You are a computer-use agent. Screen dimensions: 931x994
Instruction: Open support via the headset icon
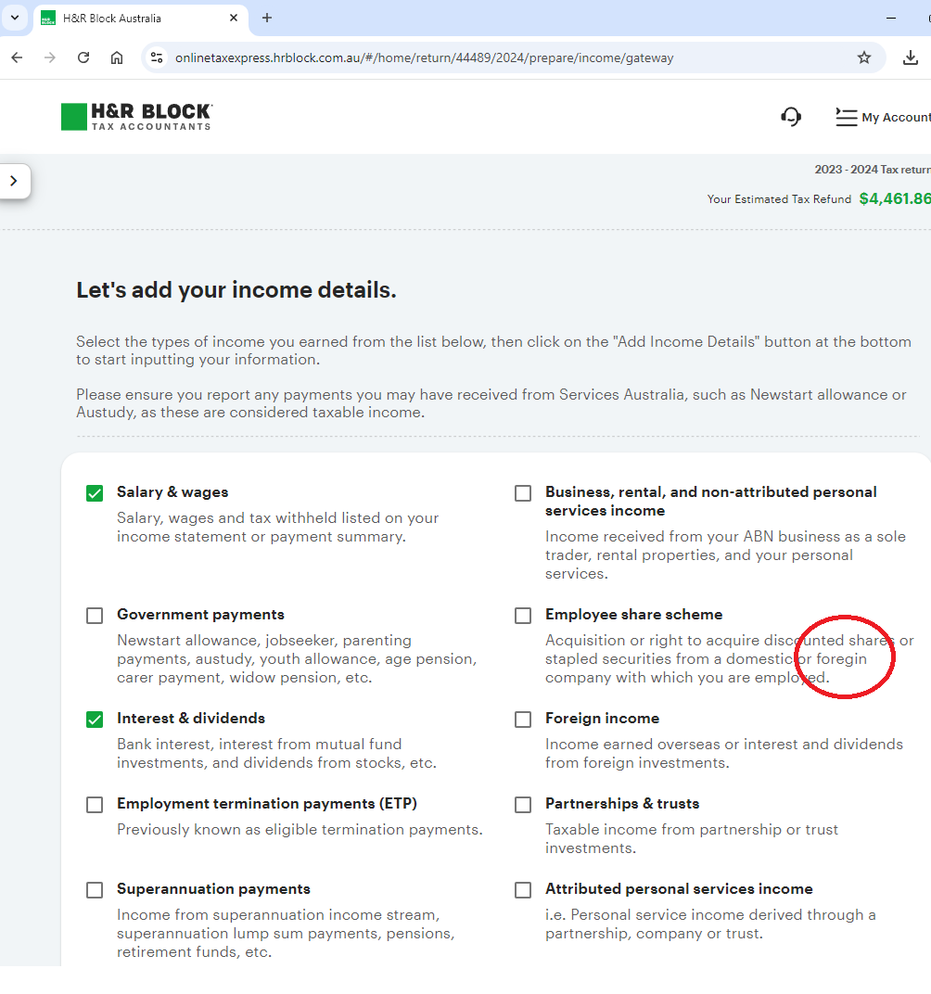[791, 117]
